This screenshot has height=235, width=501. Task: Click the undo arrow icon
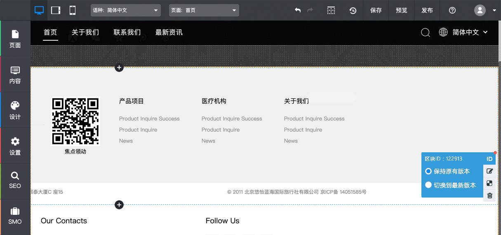point(298,10)
